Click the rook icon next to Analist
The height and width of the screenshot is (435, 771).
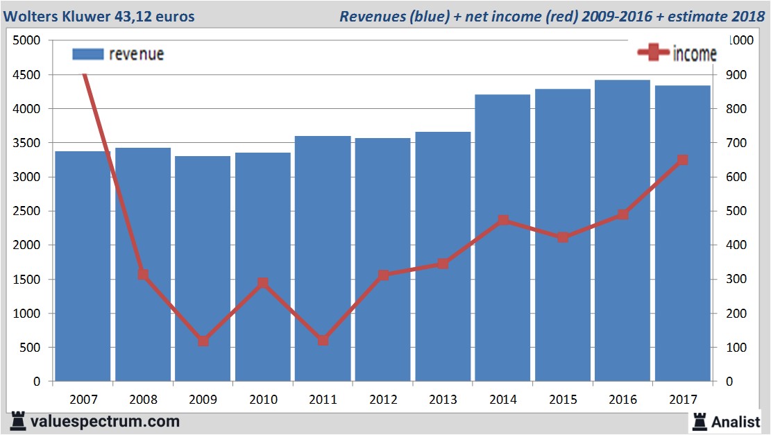700,422
